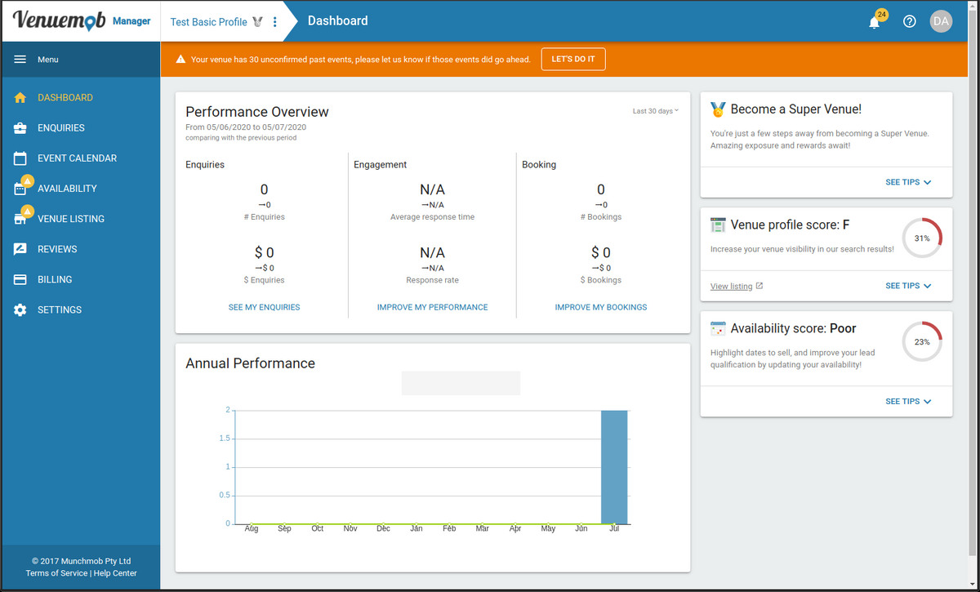The width and height of the screenshot is (980, 592).
Task: Expand See Tips under Availability score
Action: (x=908, y=401)
